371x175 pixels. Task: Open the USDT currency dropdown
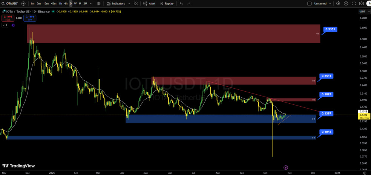click(363, 12)
